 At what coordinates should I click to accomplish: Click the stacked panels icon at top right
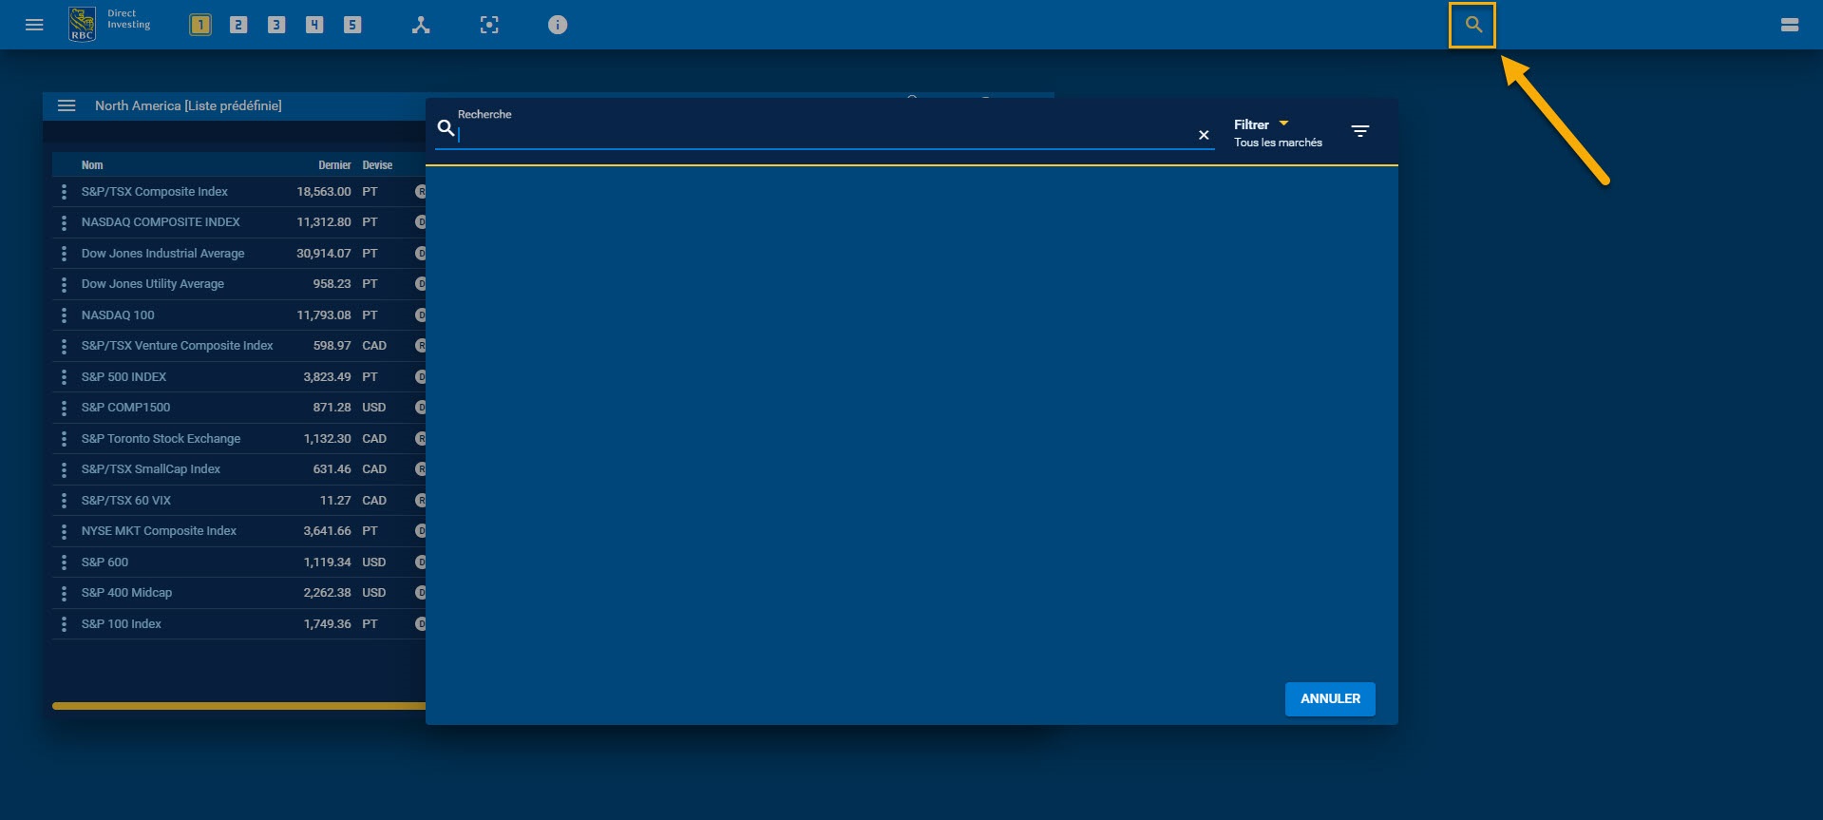[1789, 25]
